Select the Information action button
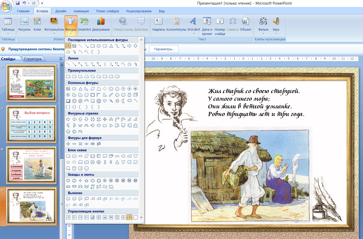 tap(99, 217)
